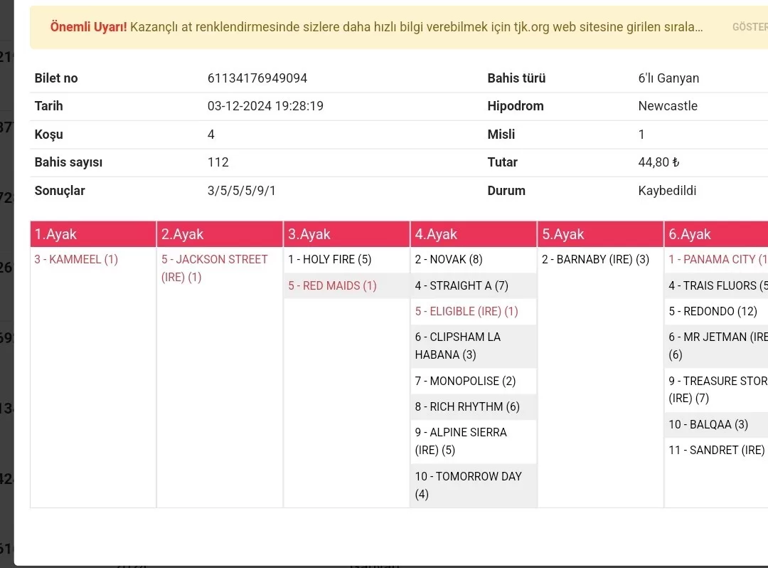This screenshot has width=768, height=568.
Task: Choose the 5.Ayak column header
Action: [599, 234]
